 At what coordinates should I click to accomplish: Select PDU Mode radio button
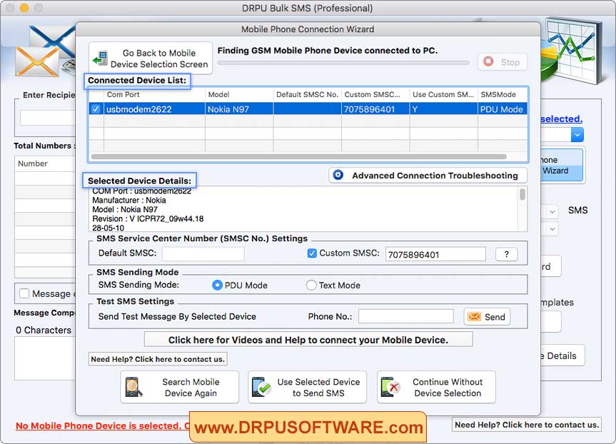[x=217, y=286]
